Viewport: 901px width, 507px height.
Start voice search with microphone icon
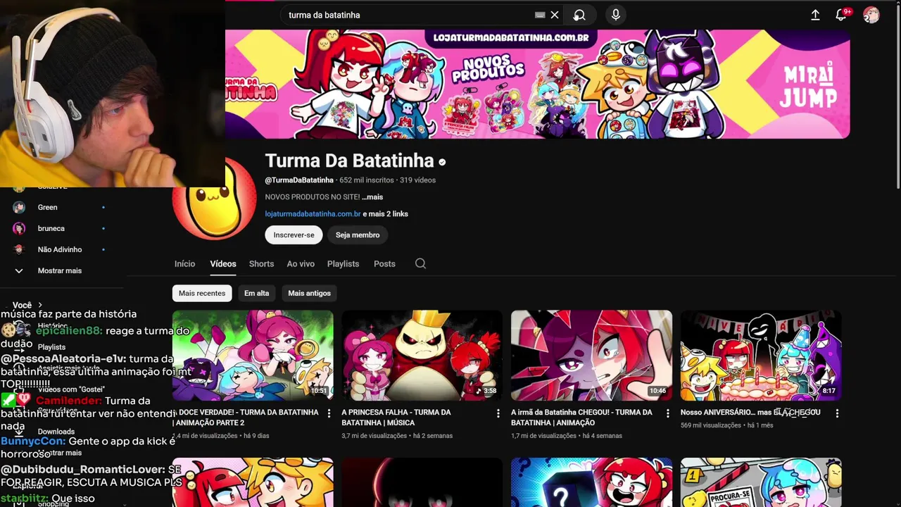616,15
